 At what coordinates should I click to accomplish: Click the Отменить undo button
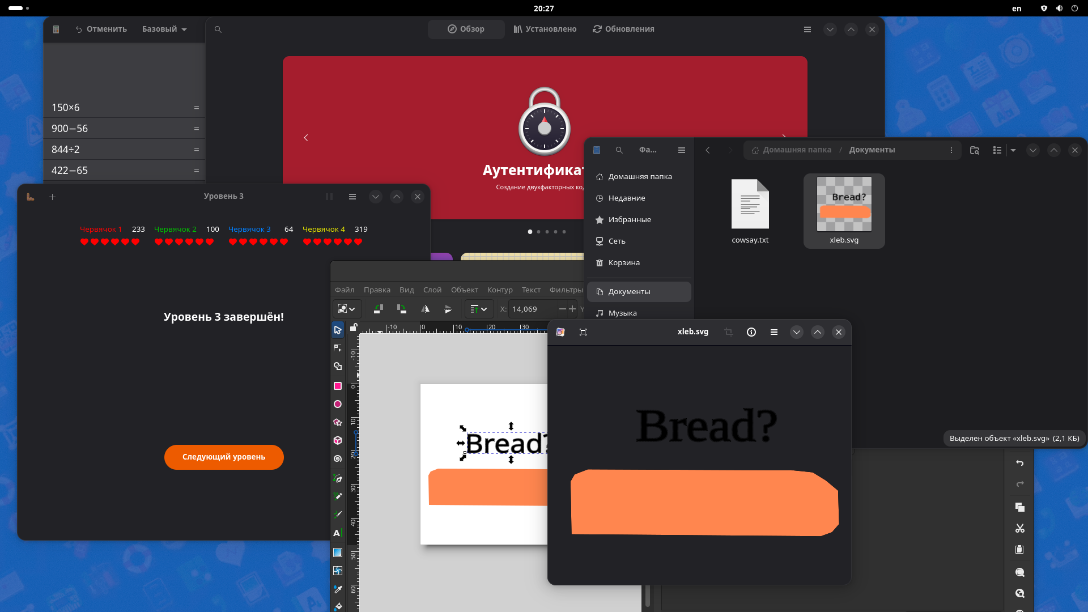(101, 29)
